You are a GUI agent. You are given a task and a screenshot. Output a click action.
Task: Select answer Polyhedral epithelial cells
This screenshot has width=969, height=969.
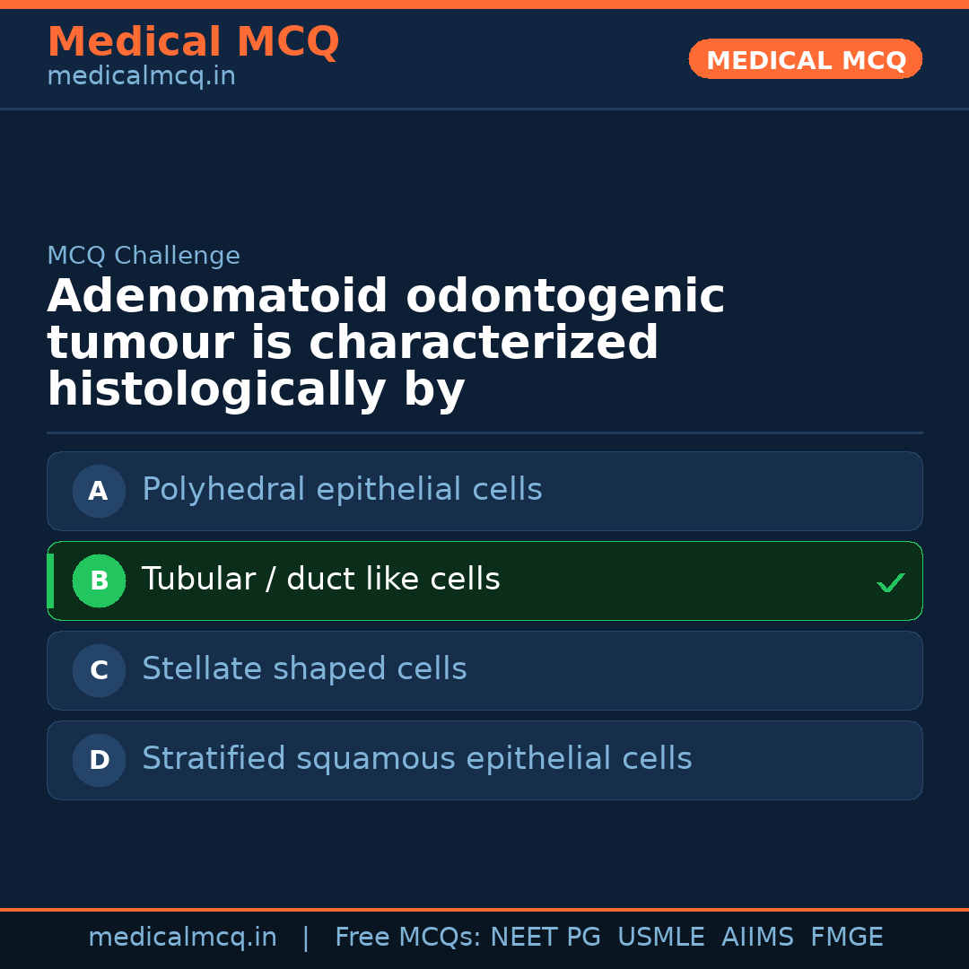pos(342,490)
